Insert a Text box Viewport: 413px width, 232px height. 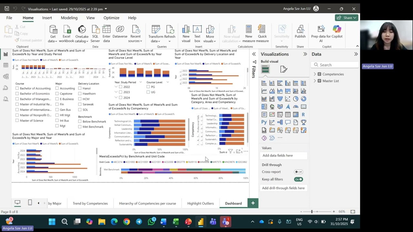[197, 34]
